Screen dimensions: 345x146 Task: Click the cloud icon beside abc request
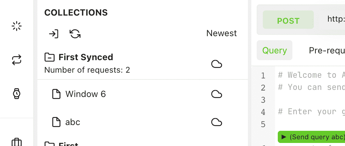(x=217, y=122)
